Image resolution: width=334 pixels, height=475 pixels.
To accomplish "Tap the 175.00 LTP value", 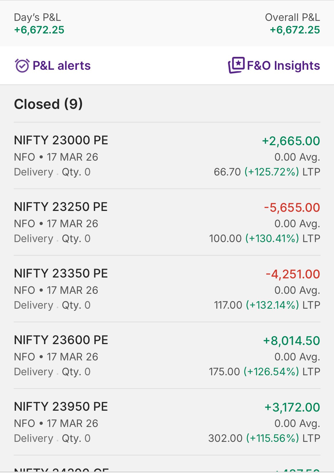I will pyautogui.click(x=224, y=372).
